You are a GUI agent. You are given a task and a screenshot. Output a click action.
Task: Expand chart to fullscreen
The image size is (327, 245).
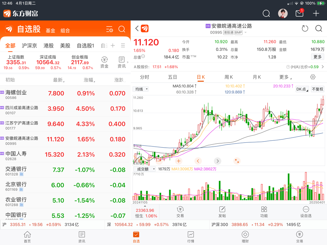click(237, 161)
